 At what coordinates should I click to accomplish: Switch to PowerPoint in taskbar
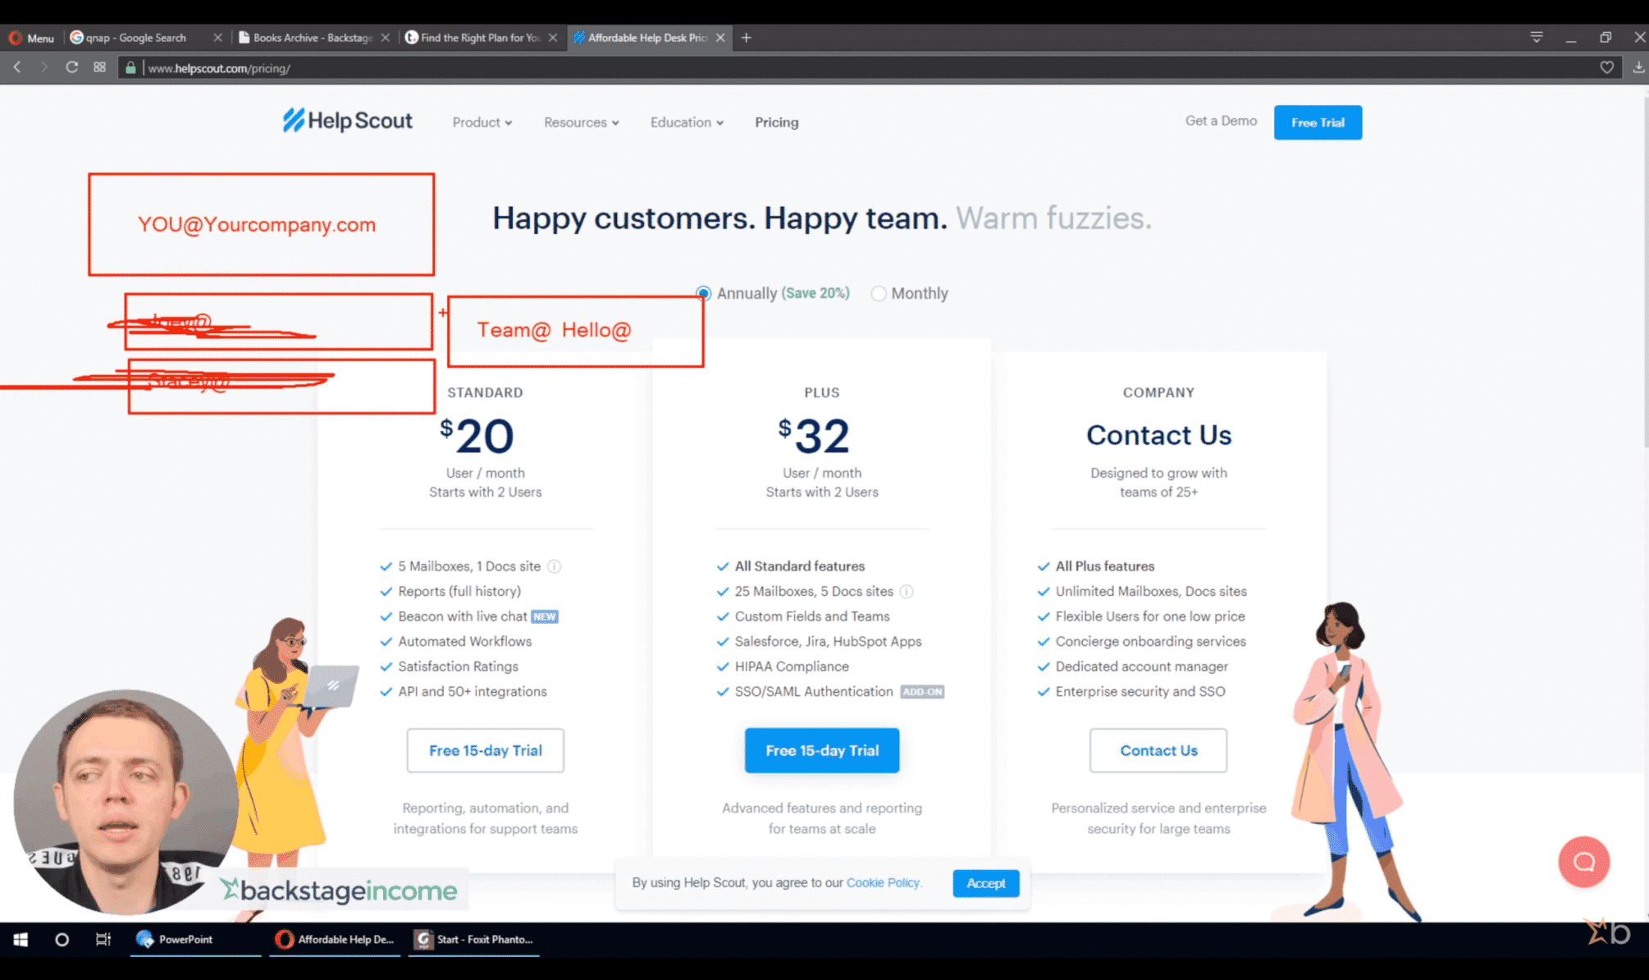point(194,940)
